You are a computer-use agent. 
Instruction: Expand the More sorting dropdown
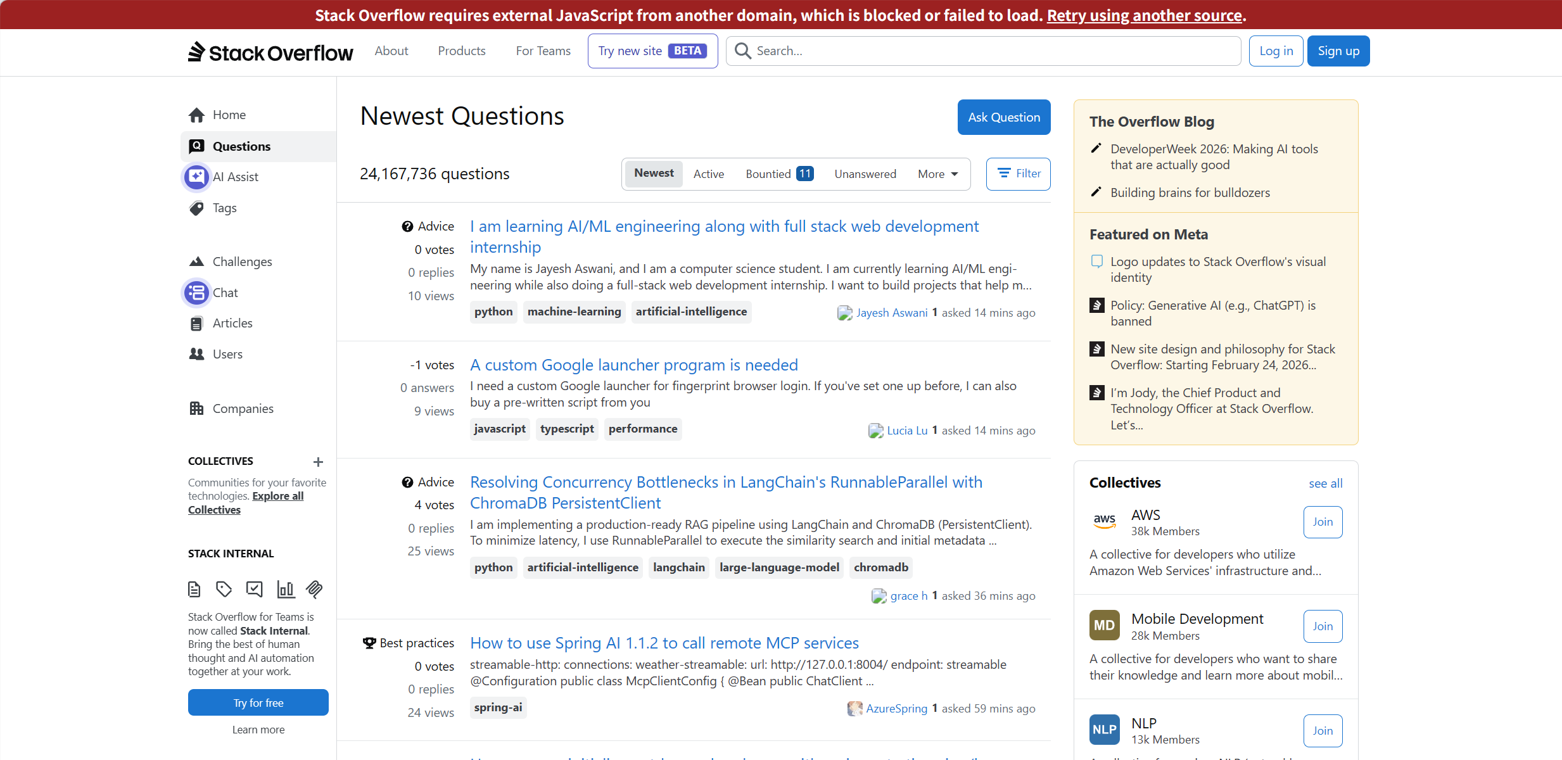[937, 174]
